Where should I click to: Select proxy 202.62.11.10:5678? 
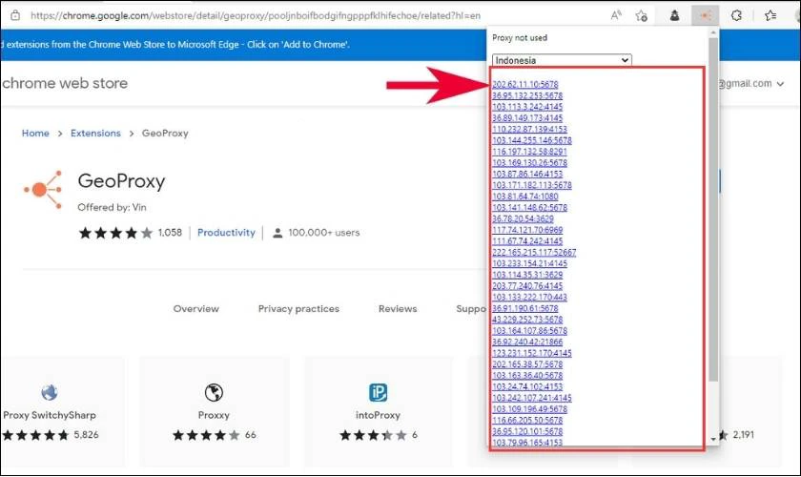click(525, 84)
